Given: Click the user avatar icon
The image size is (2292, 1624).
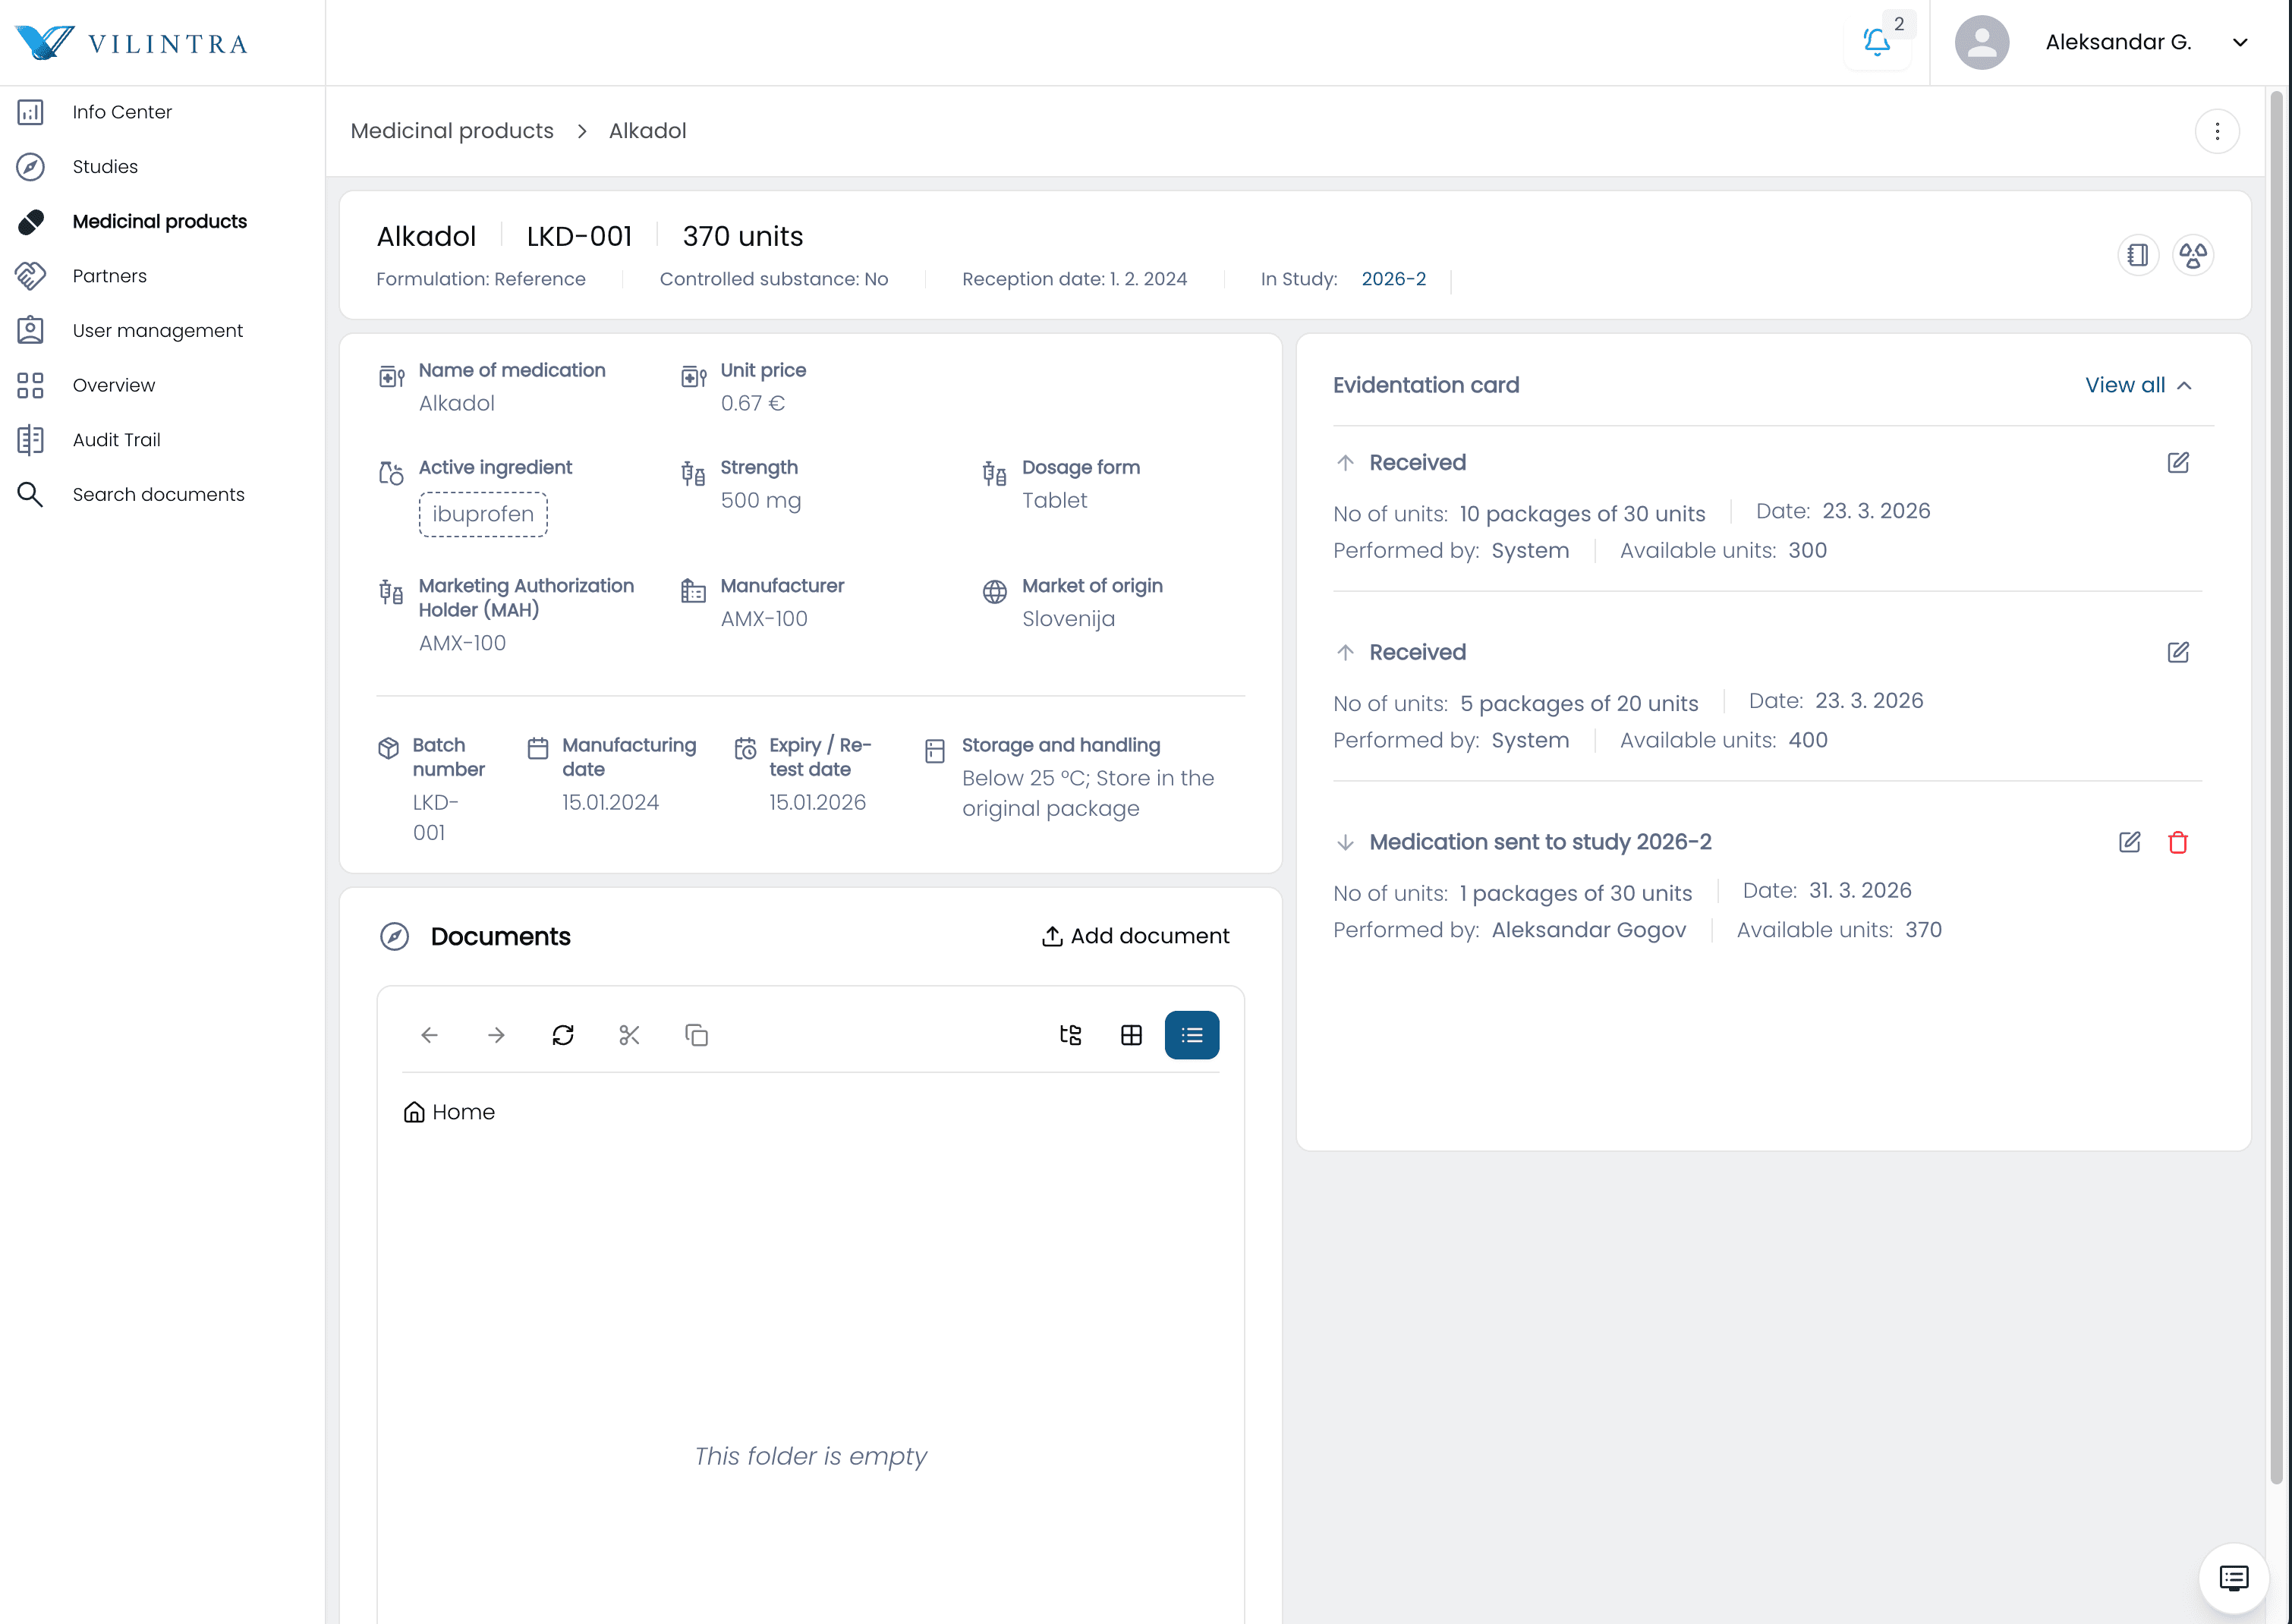Looking at the screenshot, I should [x=1981, y=42].
